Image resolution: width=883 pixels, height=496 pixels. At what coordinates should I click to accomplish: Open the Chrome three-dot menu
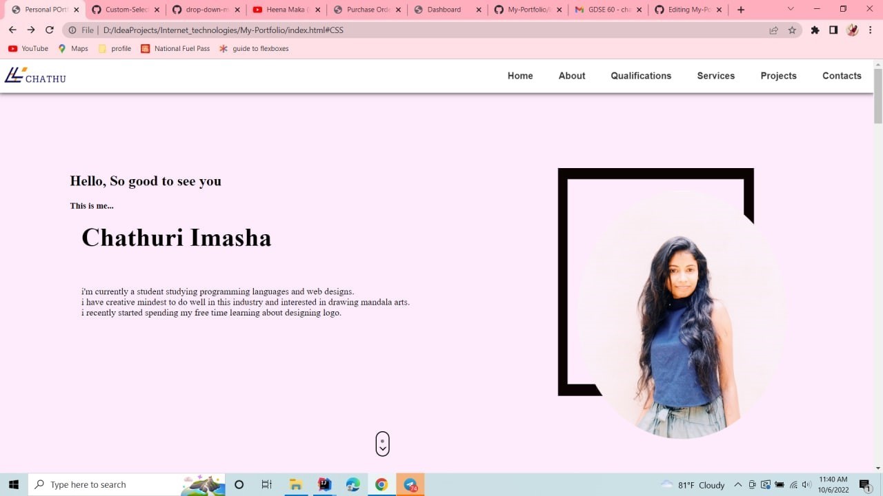tap(871, 30)
